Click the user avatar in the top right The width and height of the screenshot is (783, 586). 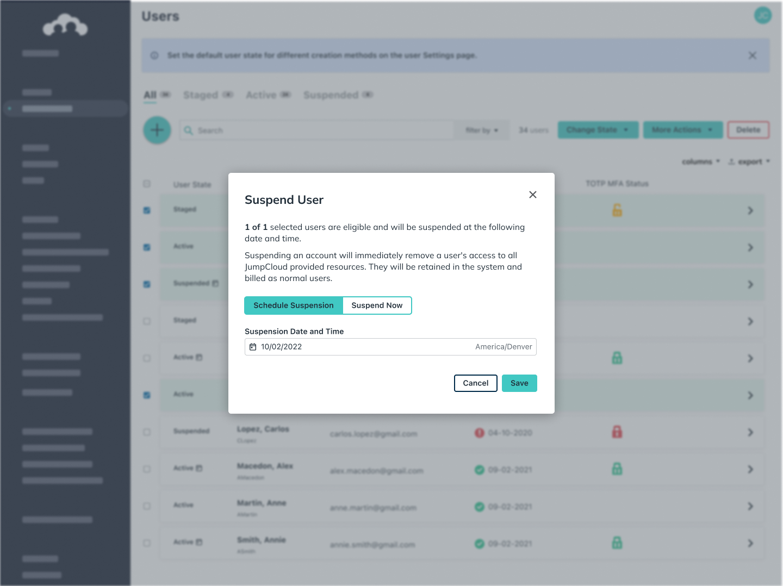763,16
